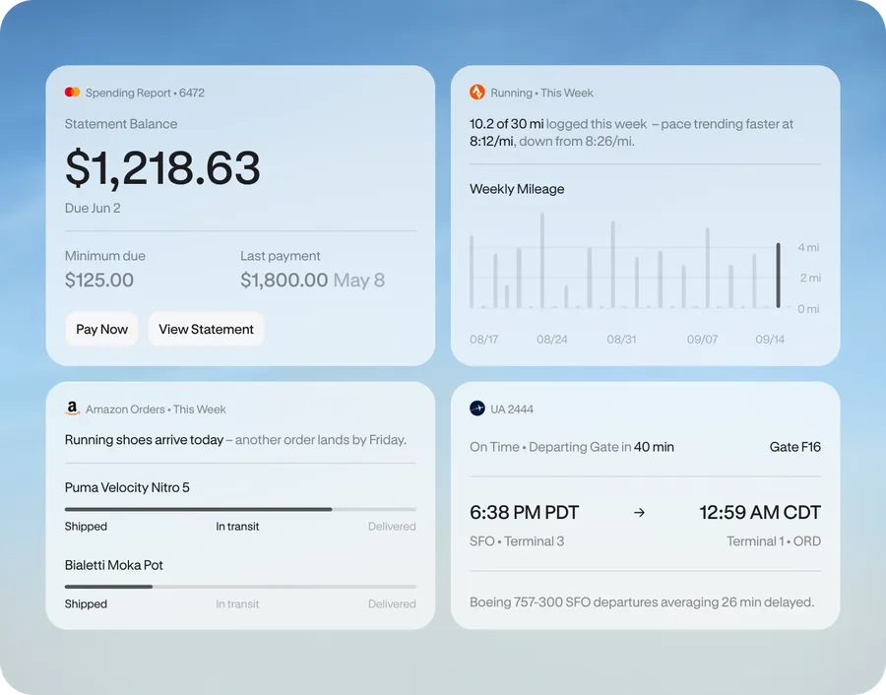Click the Amazon logo icon
Screen dimensions: 886x695
[x=72, y=409]
